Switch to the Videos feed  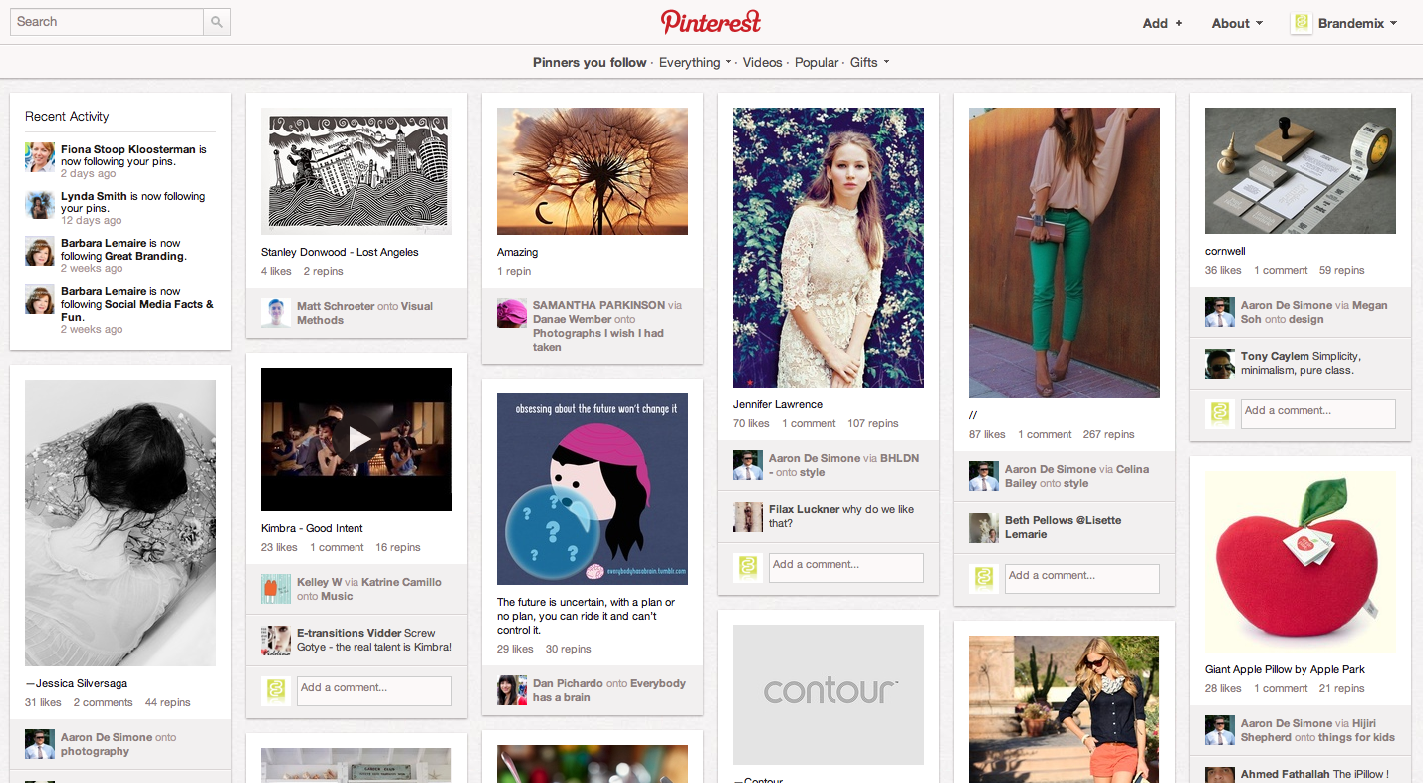[x=762, y=62]
